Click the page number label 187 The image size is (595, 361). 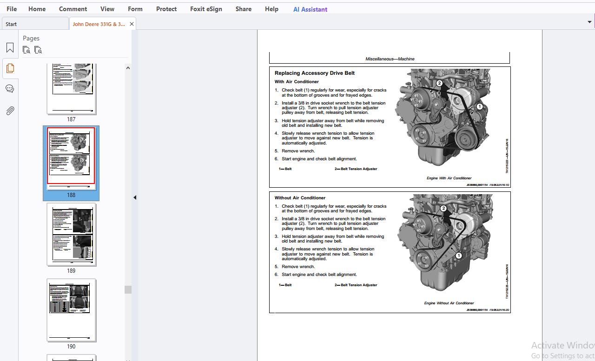[71, 119]
